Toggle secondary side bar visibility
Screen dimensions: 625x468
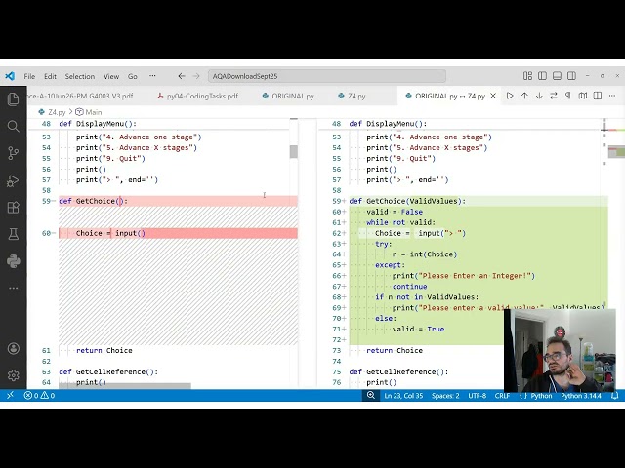(x=571, y=76)
